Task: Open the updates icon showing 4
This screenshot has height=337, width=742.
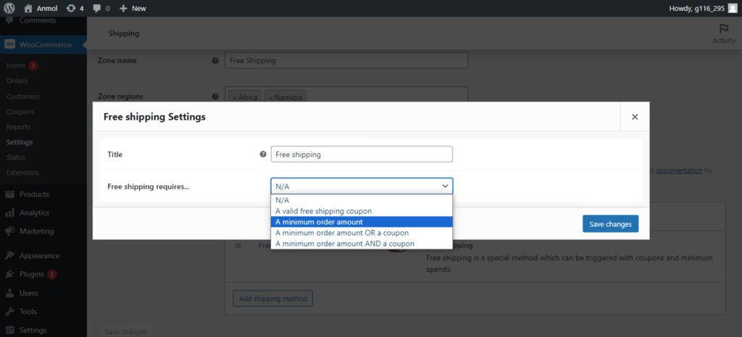Action: point(75,8)
